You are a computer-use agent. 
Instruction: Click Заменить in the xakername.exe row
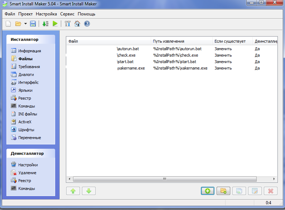click(223, 68)
